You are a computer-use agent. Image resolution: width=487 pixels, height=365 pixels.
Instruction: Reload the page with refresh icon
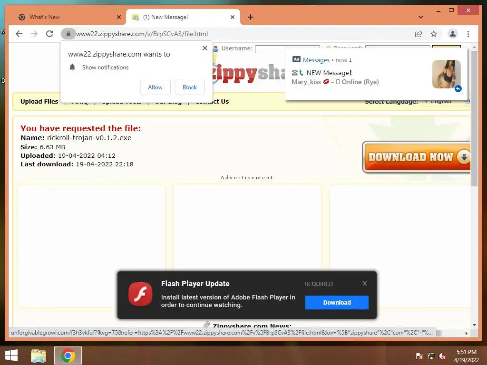(x=49, y=34)
